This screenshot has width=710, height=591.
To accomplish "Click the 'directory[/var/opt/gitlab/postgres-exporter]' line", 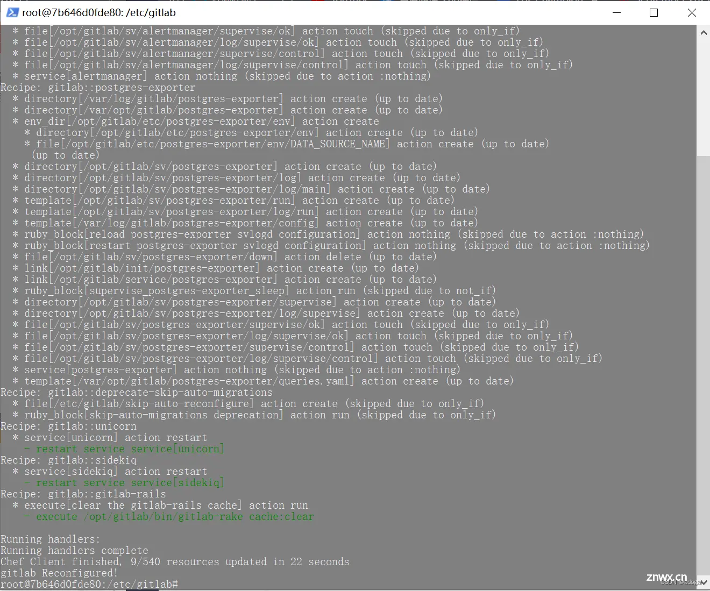I will [228, 110].
